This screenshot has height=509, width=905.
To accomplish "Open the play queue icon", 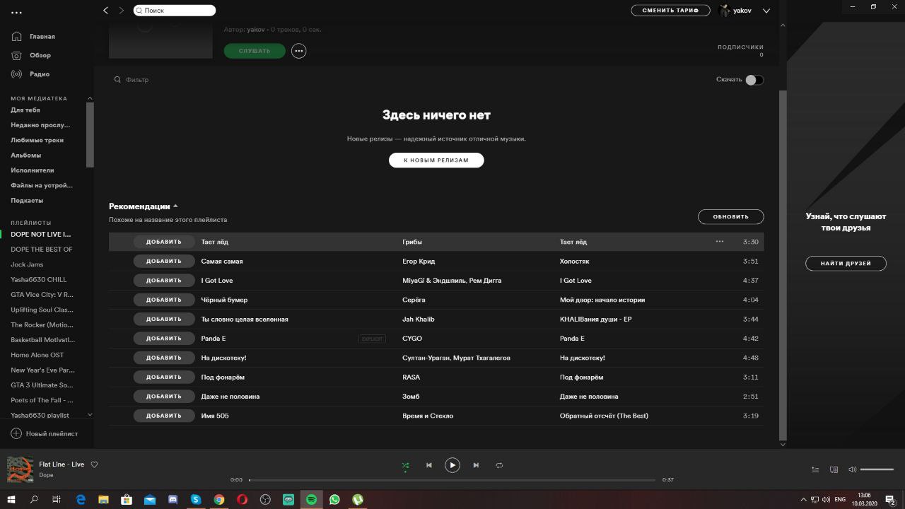I will coord(815,469).
